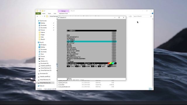Select the MOUSE directory entry
Image resolution: width=187 pixels, height=105 pixels.
pyautogui.click(x=91, y=46)
